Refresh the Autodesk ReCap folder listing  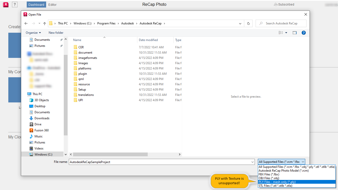click(x=248, y=23)
